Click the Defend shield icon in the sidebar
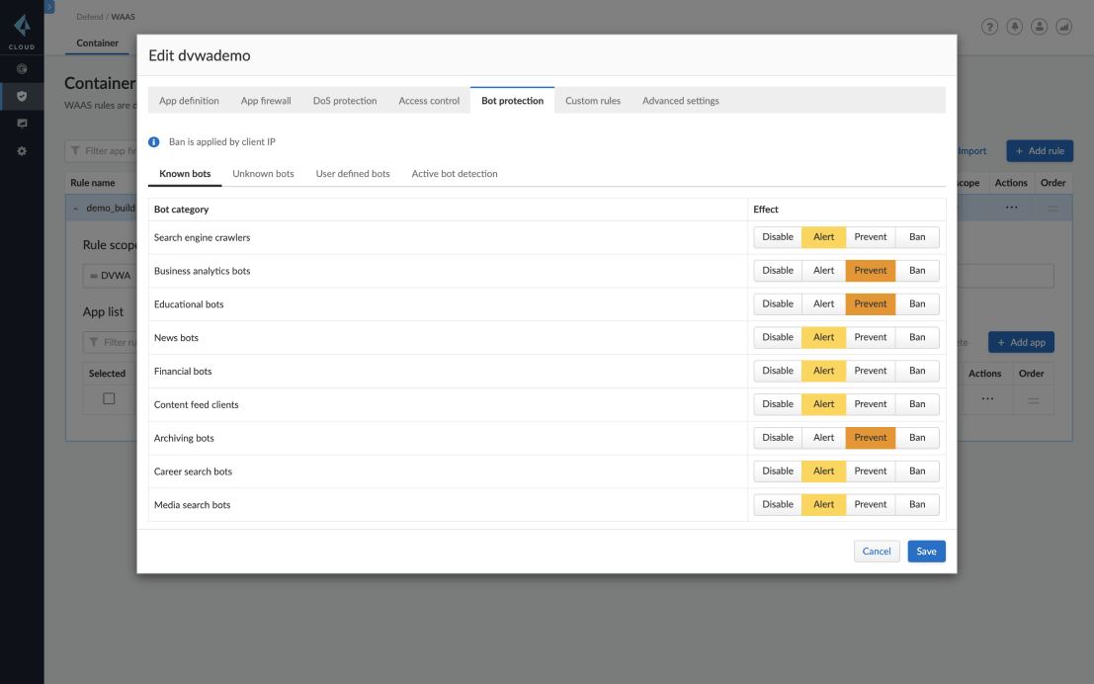Screen dimensions: 1094x684 tap(22, 96)
